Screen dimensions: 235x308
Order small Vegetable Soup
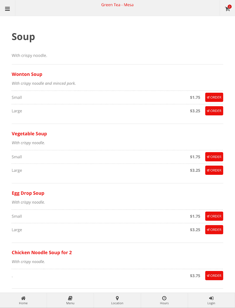(x=214, y=157)
